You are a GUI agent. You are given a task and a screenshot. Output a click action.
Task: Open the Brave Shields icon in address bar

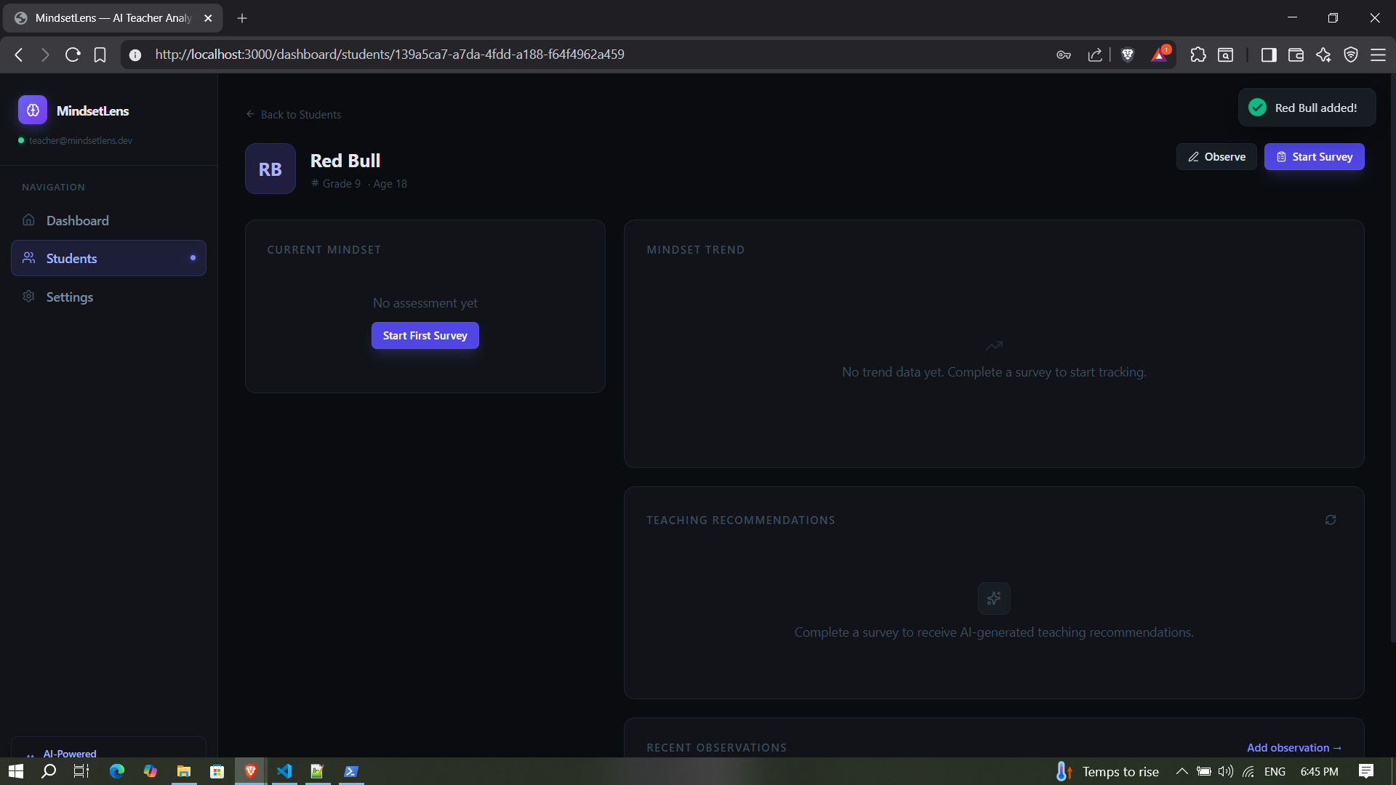pyautogui.click(x=1128, y=55)
